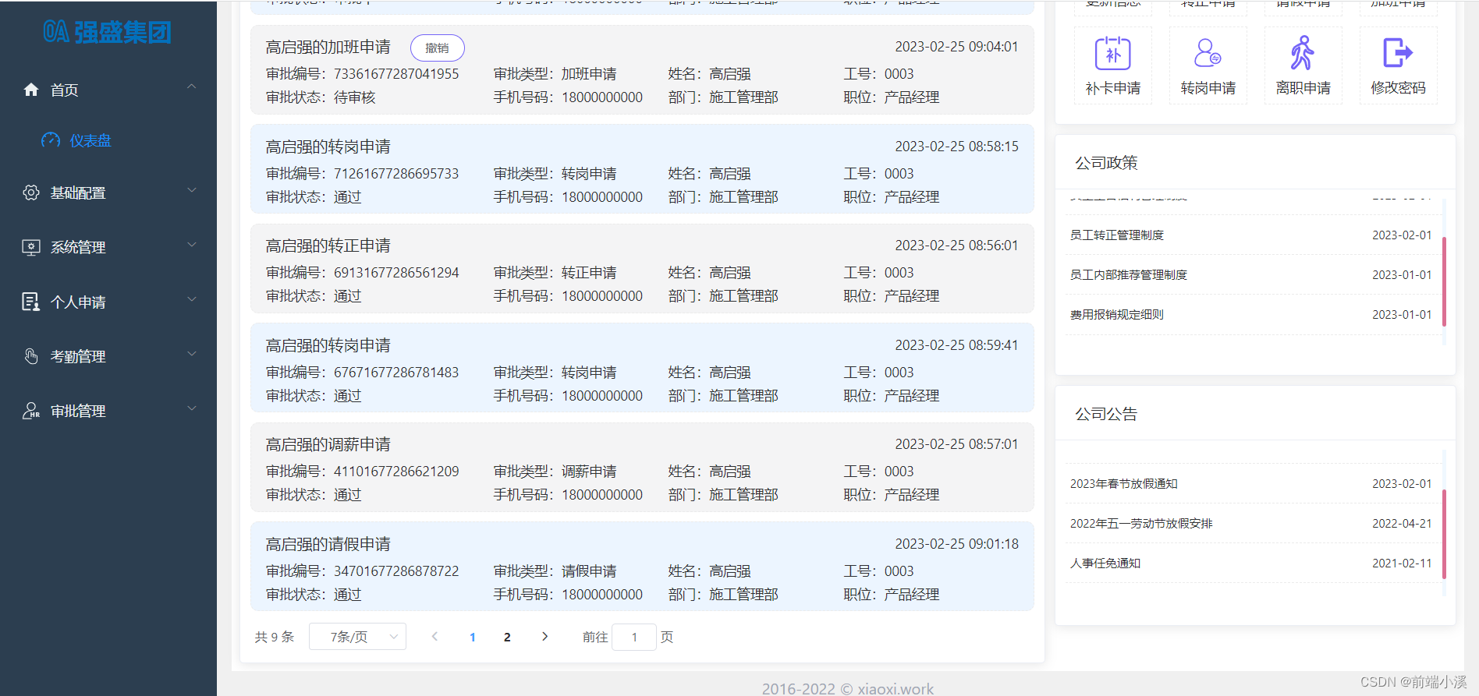The height and width of the screenshot is (696, 1479).
Task: Click the next page arrow
Action: click(x=544, y=637)
